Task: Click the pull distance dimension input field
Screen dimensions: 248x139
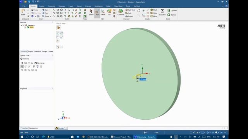Action: tap(143, 79)
